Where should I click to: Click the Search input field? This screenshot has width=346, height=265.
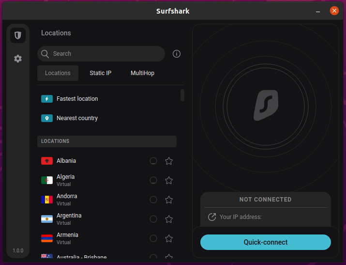101,54
